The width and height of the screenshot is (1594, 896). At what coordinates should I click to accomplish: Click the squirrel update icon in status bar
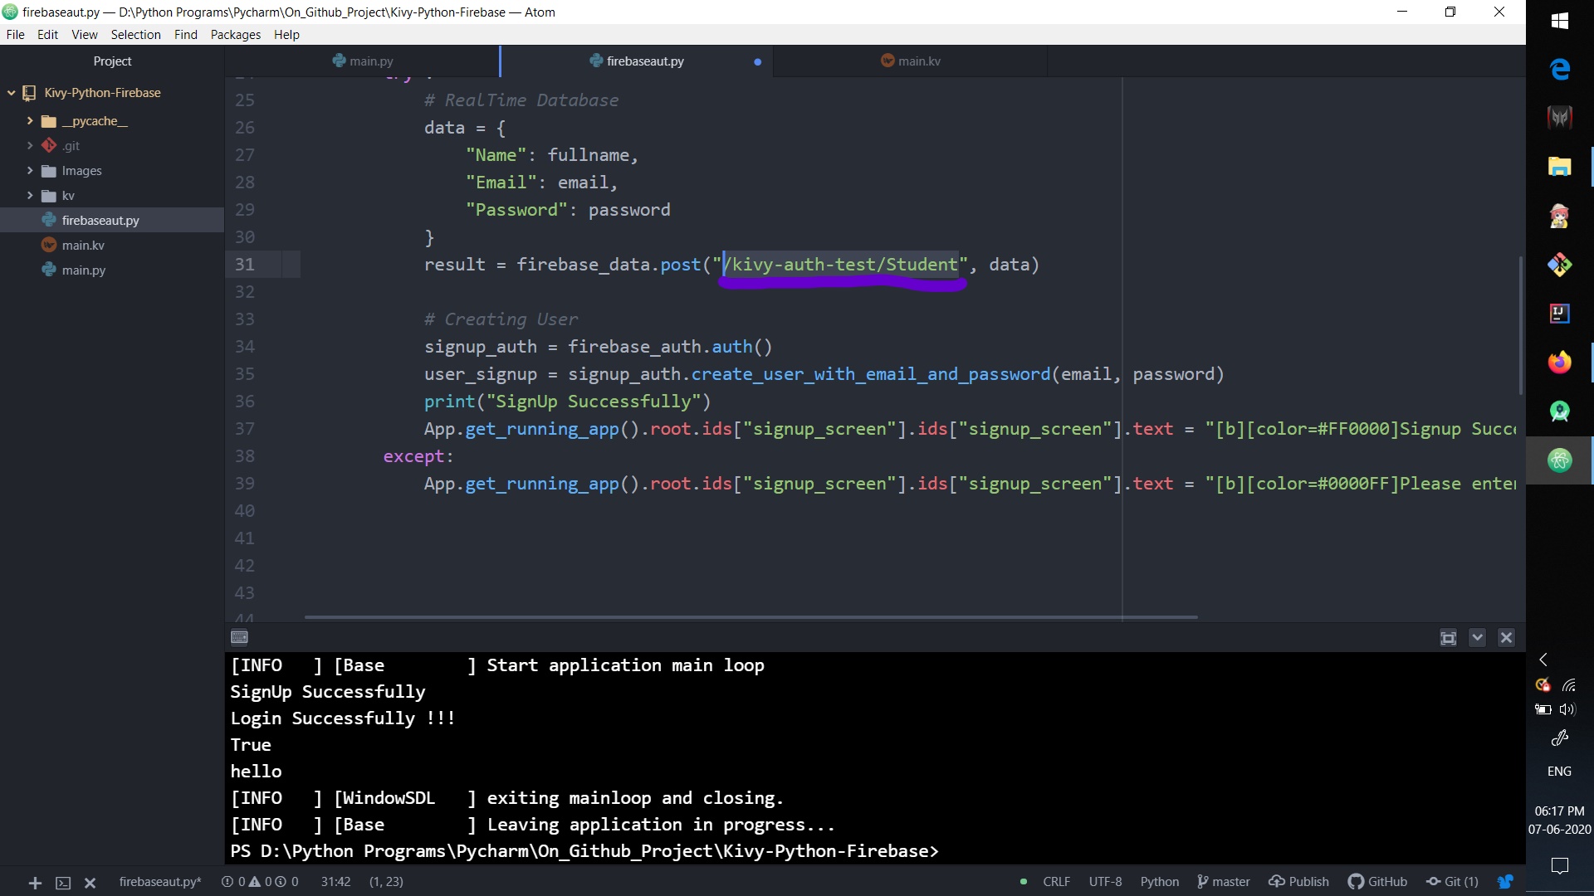[x=1504, y=881]
